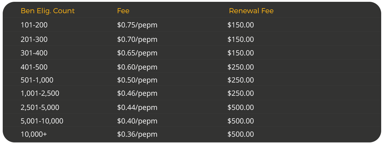Select the 501-1,000 count cell

[x=37, y=80]
